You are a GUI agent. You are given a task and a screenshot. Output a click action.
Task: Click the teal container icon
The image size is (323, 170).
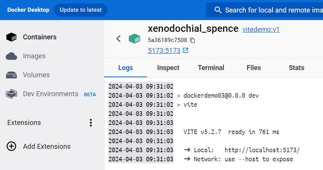[x=134, y=39]
